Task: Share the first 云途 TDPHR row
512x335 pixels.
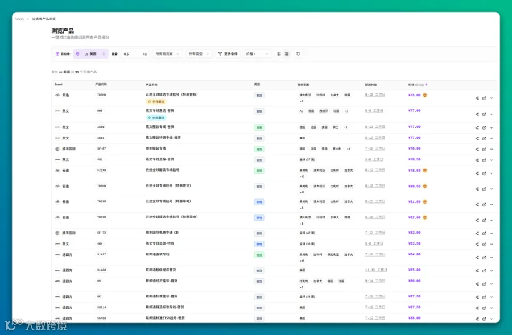Action: [x=477, y=98]
